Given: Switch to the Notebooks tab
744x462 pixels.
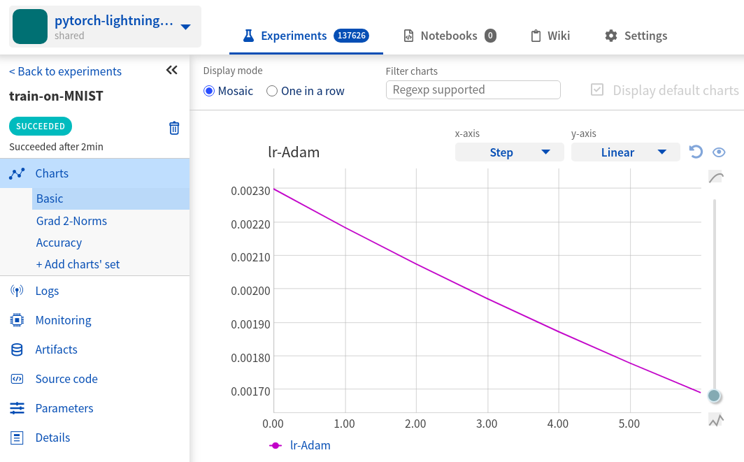Looking at the screenshot, I should [450, 36].
